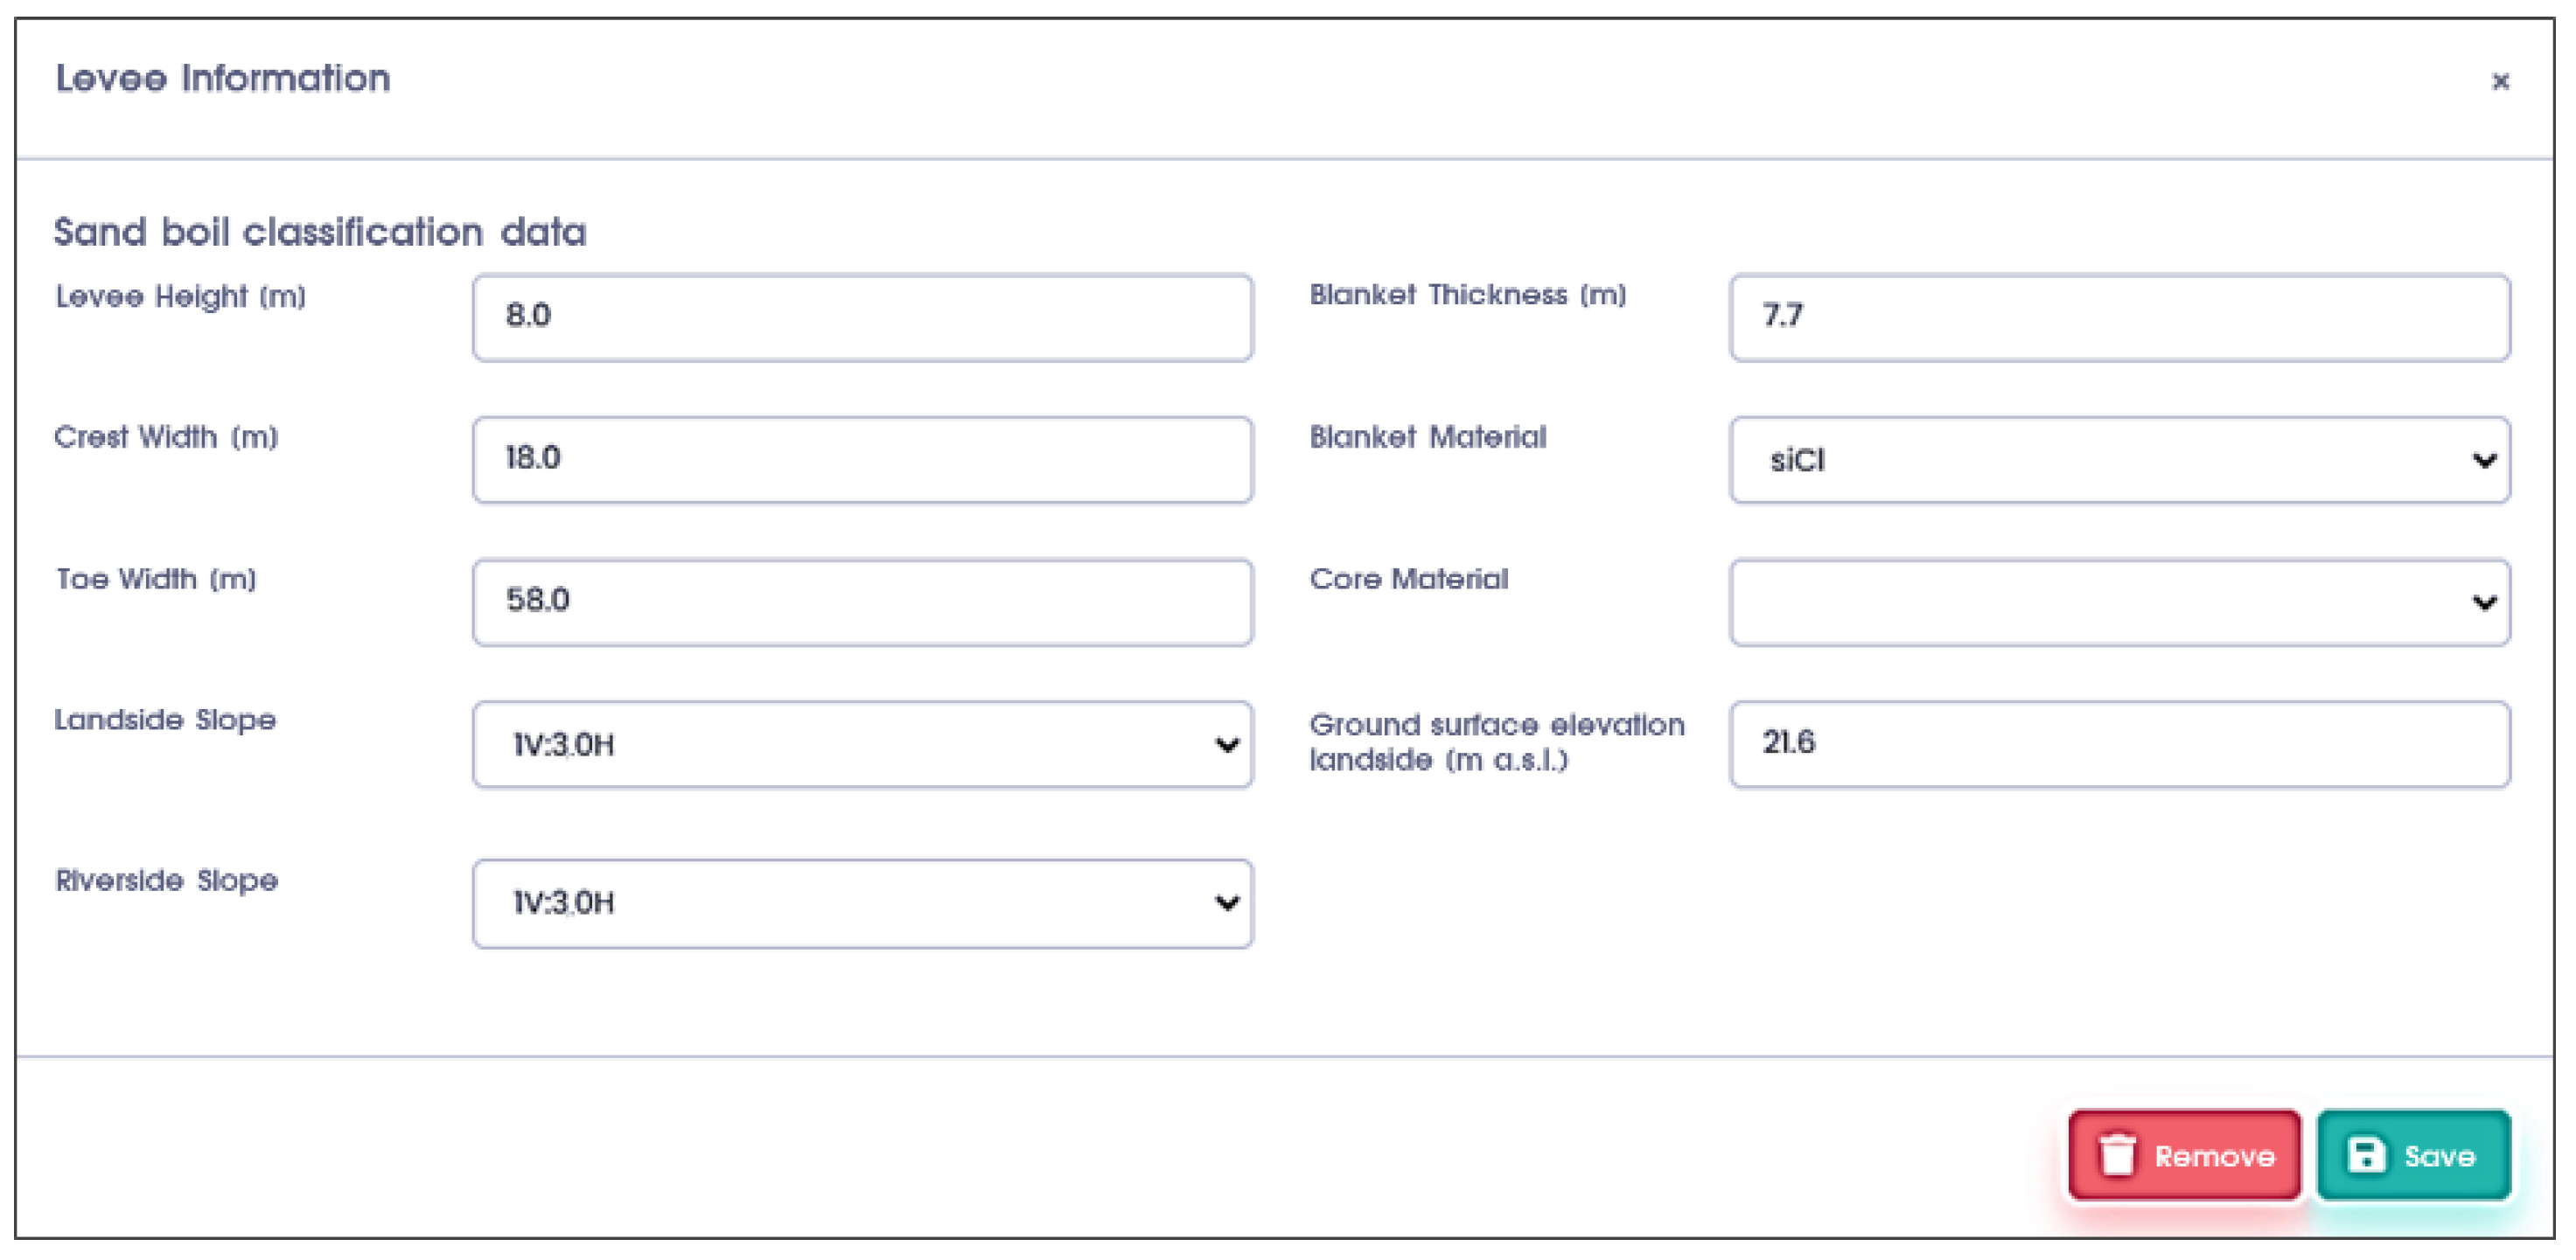Select the Toe Width input field

(x=861, y=601)
